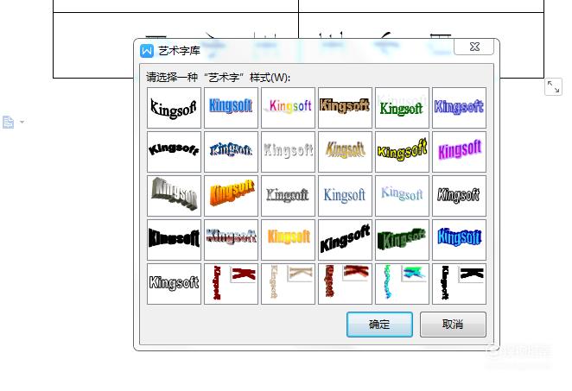Select the white outlined horizontal Kingsoft style
Viewport: 572px width, 391px height.
(x=174, y=284)
